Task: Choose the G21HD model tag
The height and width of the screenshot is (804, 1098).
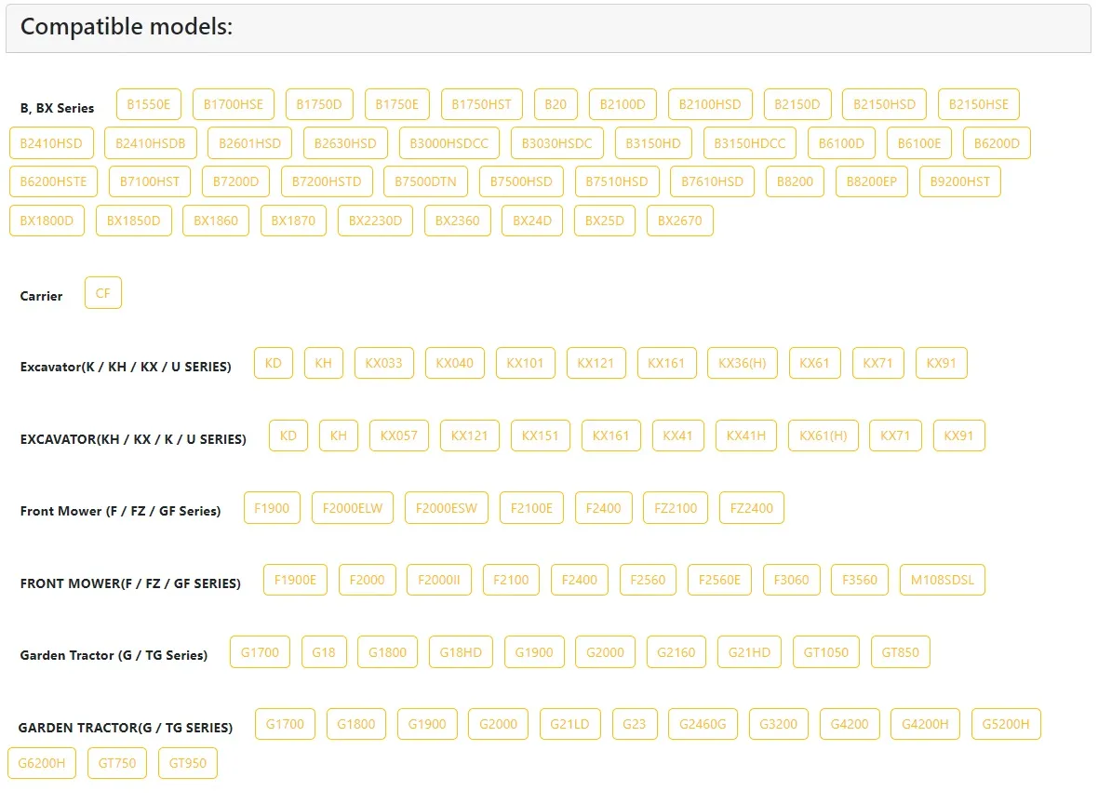Action: (749, 652)
